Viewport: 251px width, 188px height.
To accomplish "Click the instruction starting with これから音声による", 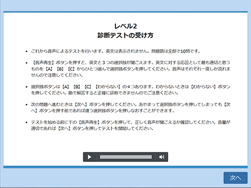I will click(115, 51).
